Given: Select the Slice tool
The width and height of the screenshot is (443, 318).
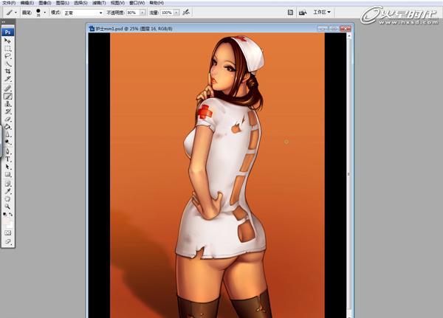Looking at the screenshot, I should [7, 79].
